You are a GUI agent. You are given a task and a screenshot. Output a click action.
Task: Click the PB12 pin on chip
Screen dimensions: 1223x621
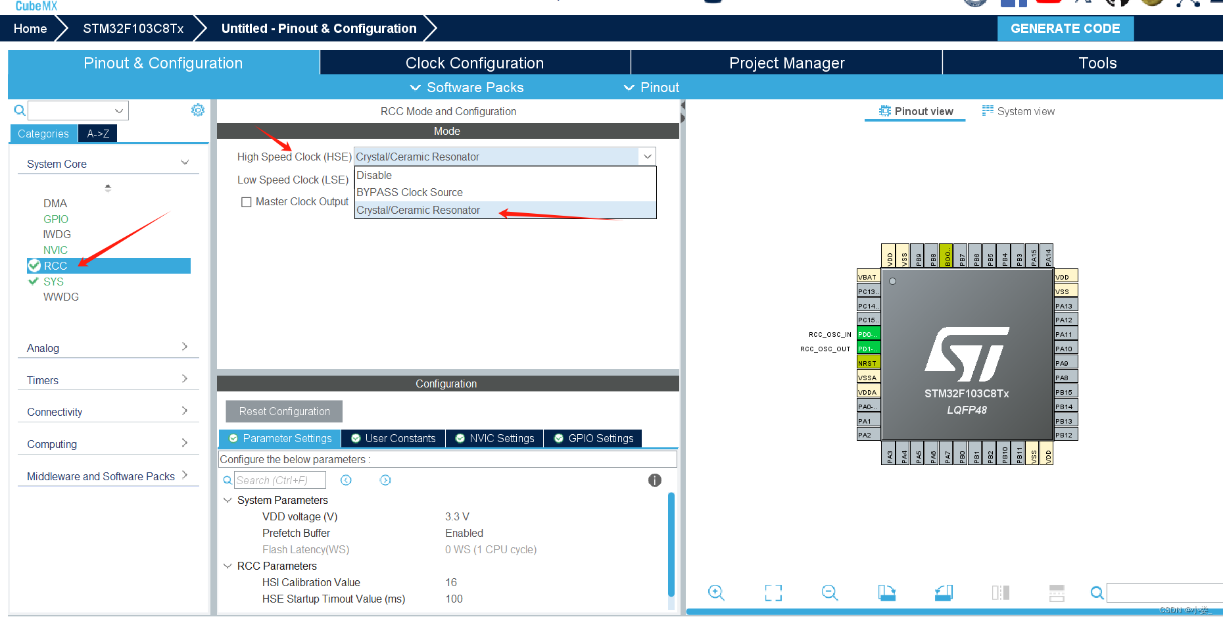coord(1066,435)
